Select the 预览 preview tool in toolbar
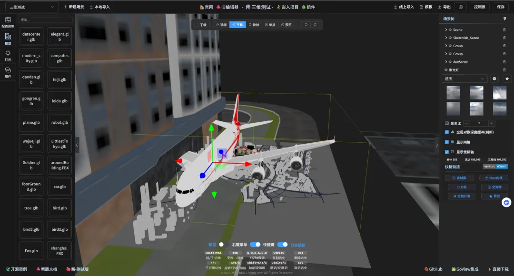Image resolution: width=514 pixels, height=276 pixels. point(286,25)
